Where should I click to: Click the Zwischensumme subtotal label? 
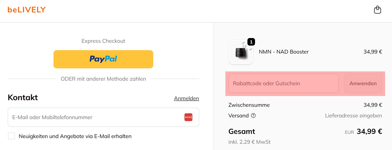tap(249, 105)
